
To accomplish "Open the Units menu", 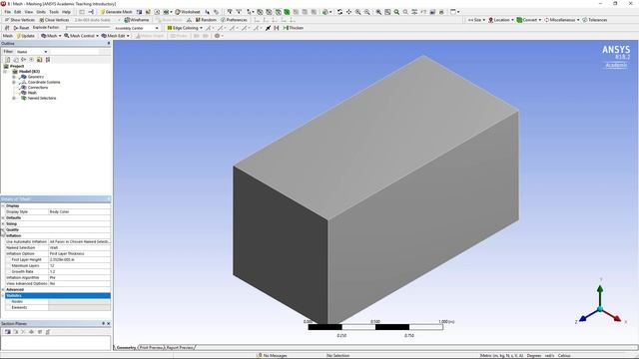I will pos(41,12).
